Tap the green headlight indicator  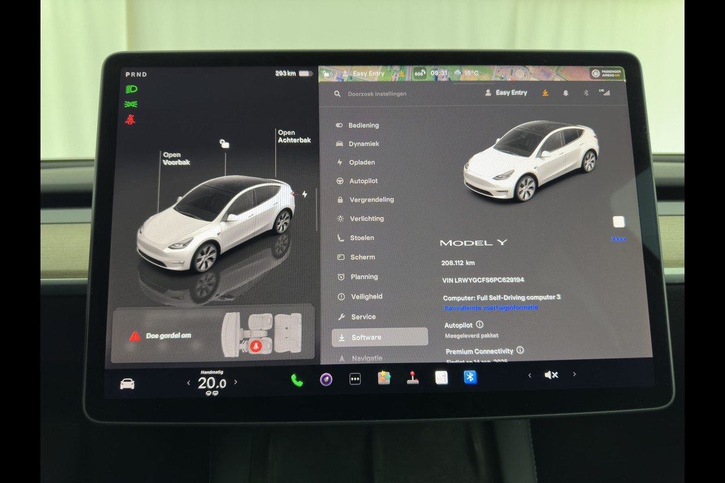tap(131, 89)
